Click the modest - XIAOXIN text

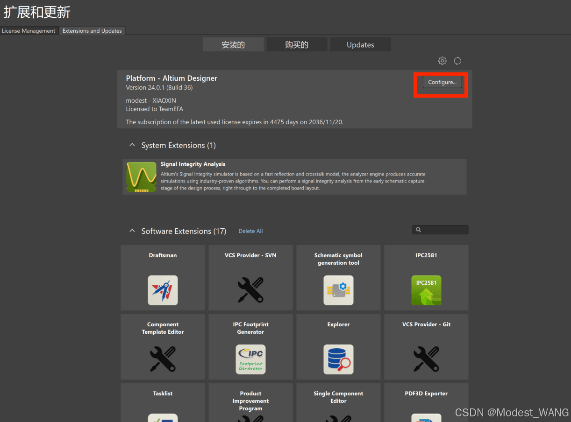151,101
